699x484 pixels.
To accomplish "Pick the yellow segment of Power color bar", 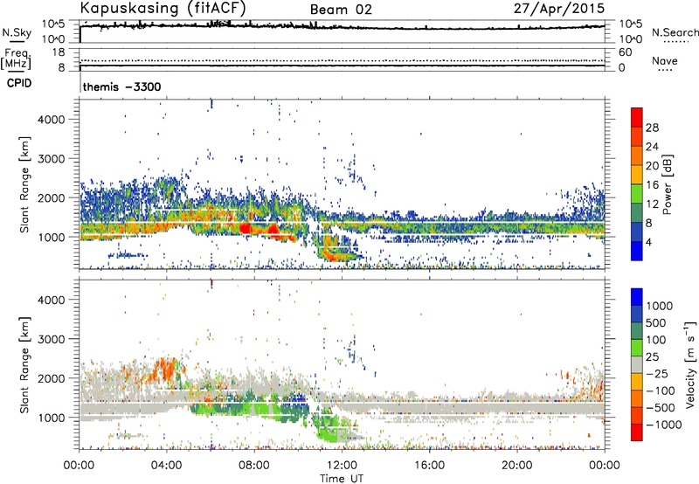I will pos(637,174).
